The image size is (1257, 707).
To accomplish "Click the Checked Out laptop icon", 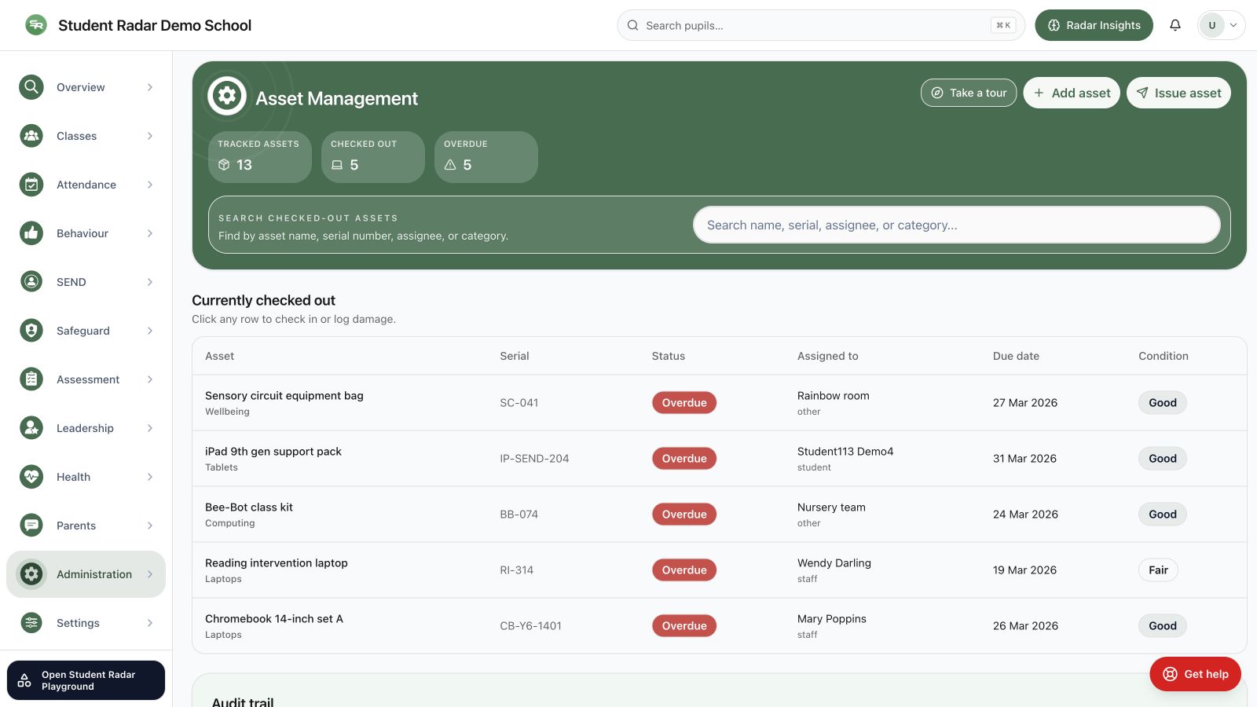I will coord(337,165).
